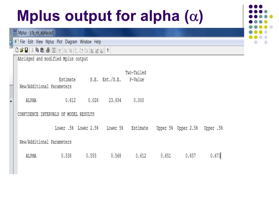Click the 'Upper 5%' column header

pos(164,128)
